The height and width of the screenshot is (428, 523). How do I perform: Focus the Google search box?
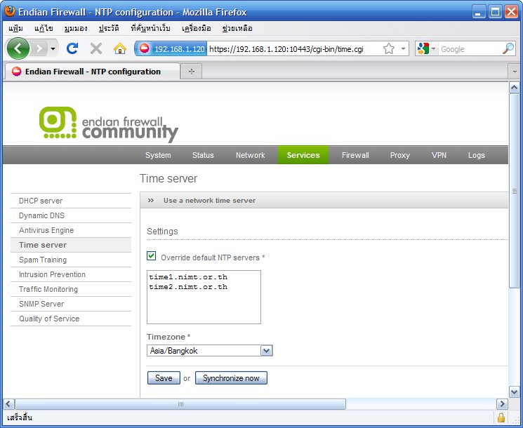(470, 49)
